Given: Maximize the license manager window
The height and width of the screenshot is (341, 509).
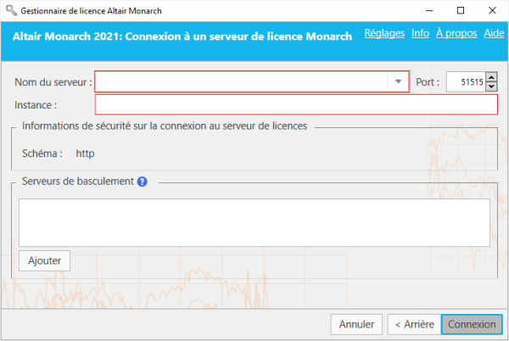Looking at the screenshot, I should coord(461,10).
